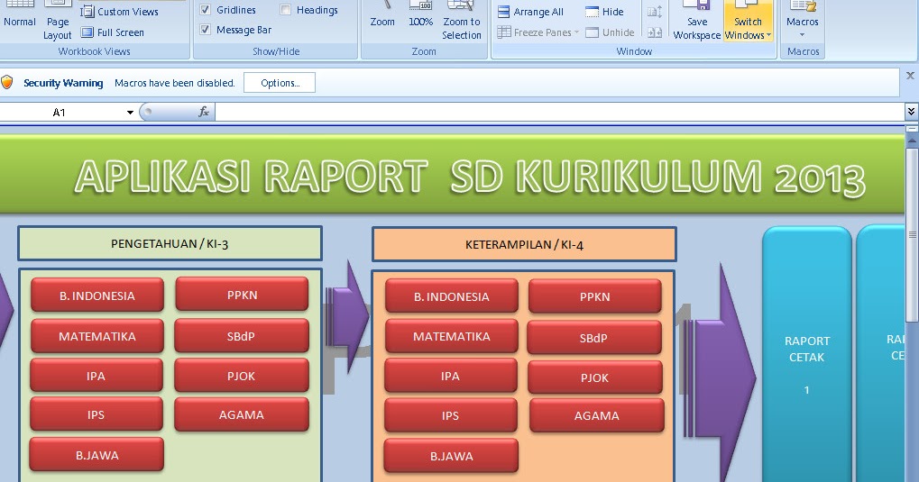Click into the formula bar input

[560, 112]
